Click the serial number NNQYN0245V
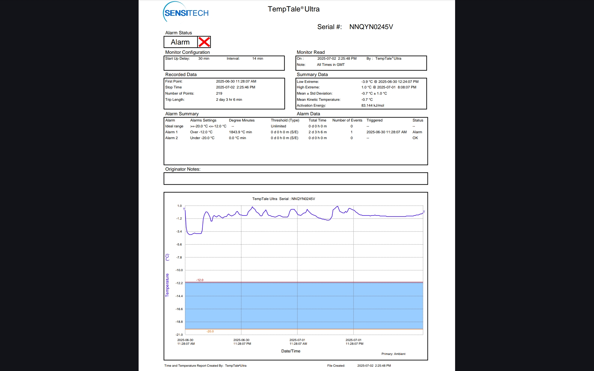 click(371, 27)
